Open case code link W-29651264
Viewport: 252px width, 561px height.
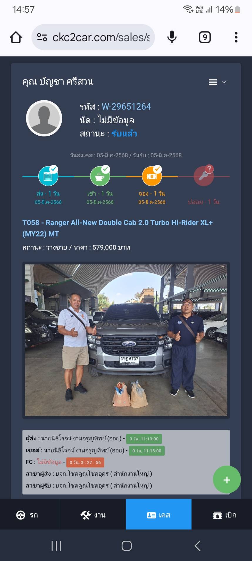tap(126, 106)
